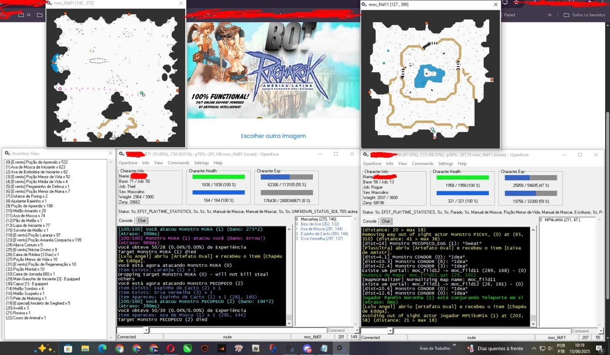Open the notification center icon
This screenshot has width=610, height=355.
pos(600,348)
